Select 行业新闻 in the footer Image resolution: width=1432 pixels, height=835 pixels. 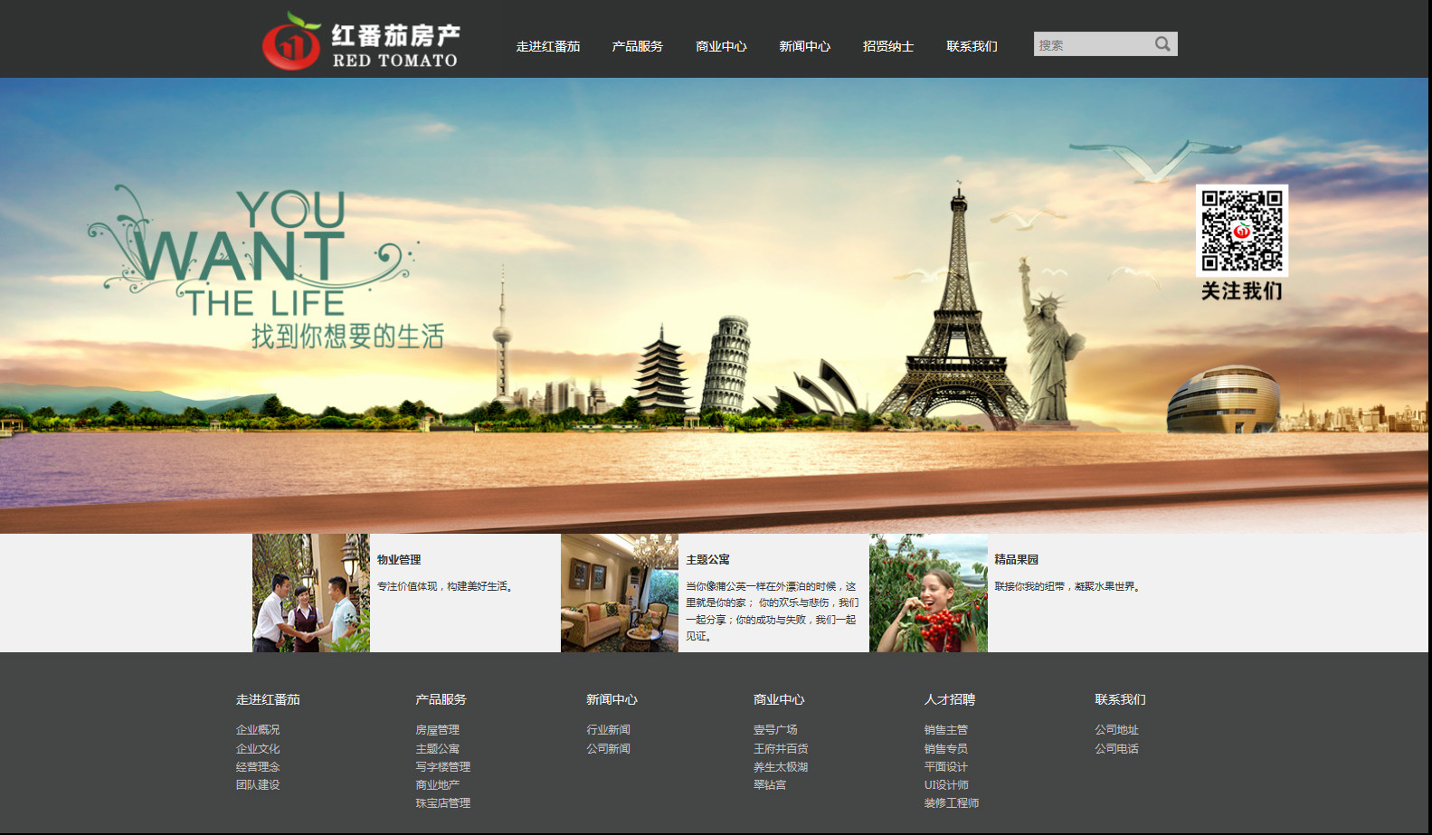pyautogui.click(x=609, y=730)
